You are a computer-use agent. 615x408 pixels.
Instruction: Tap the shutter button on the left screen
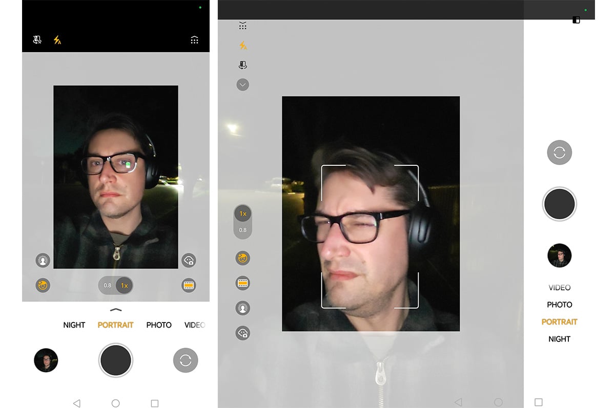coord(116,360)
